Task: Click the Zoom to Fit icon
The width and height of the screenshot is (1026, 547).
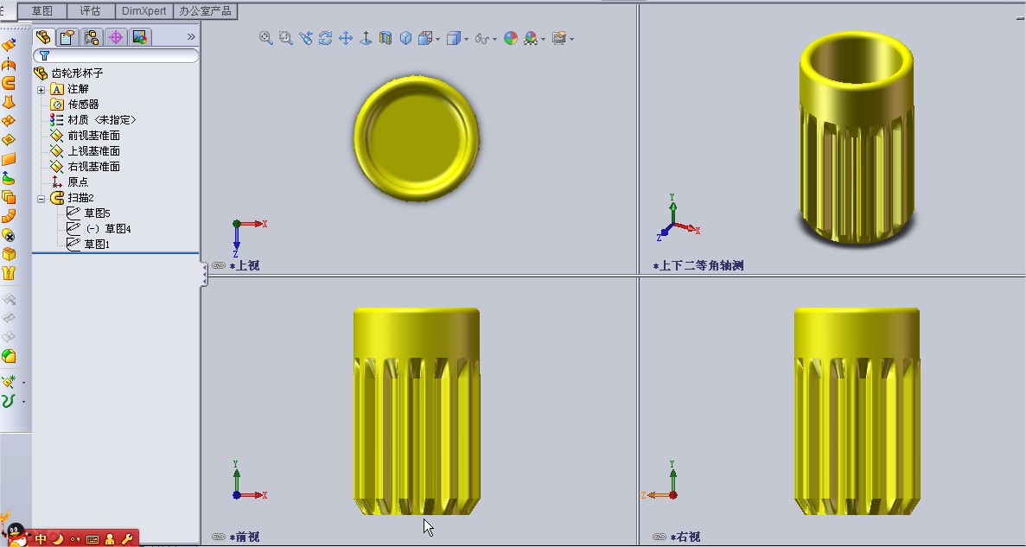Action: point(265,38)
